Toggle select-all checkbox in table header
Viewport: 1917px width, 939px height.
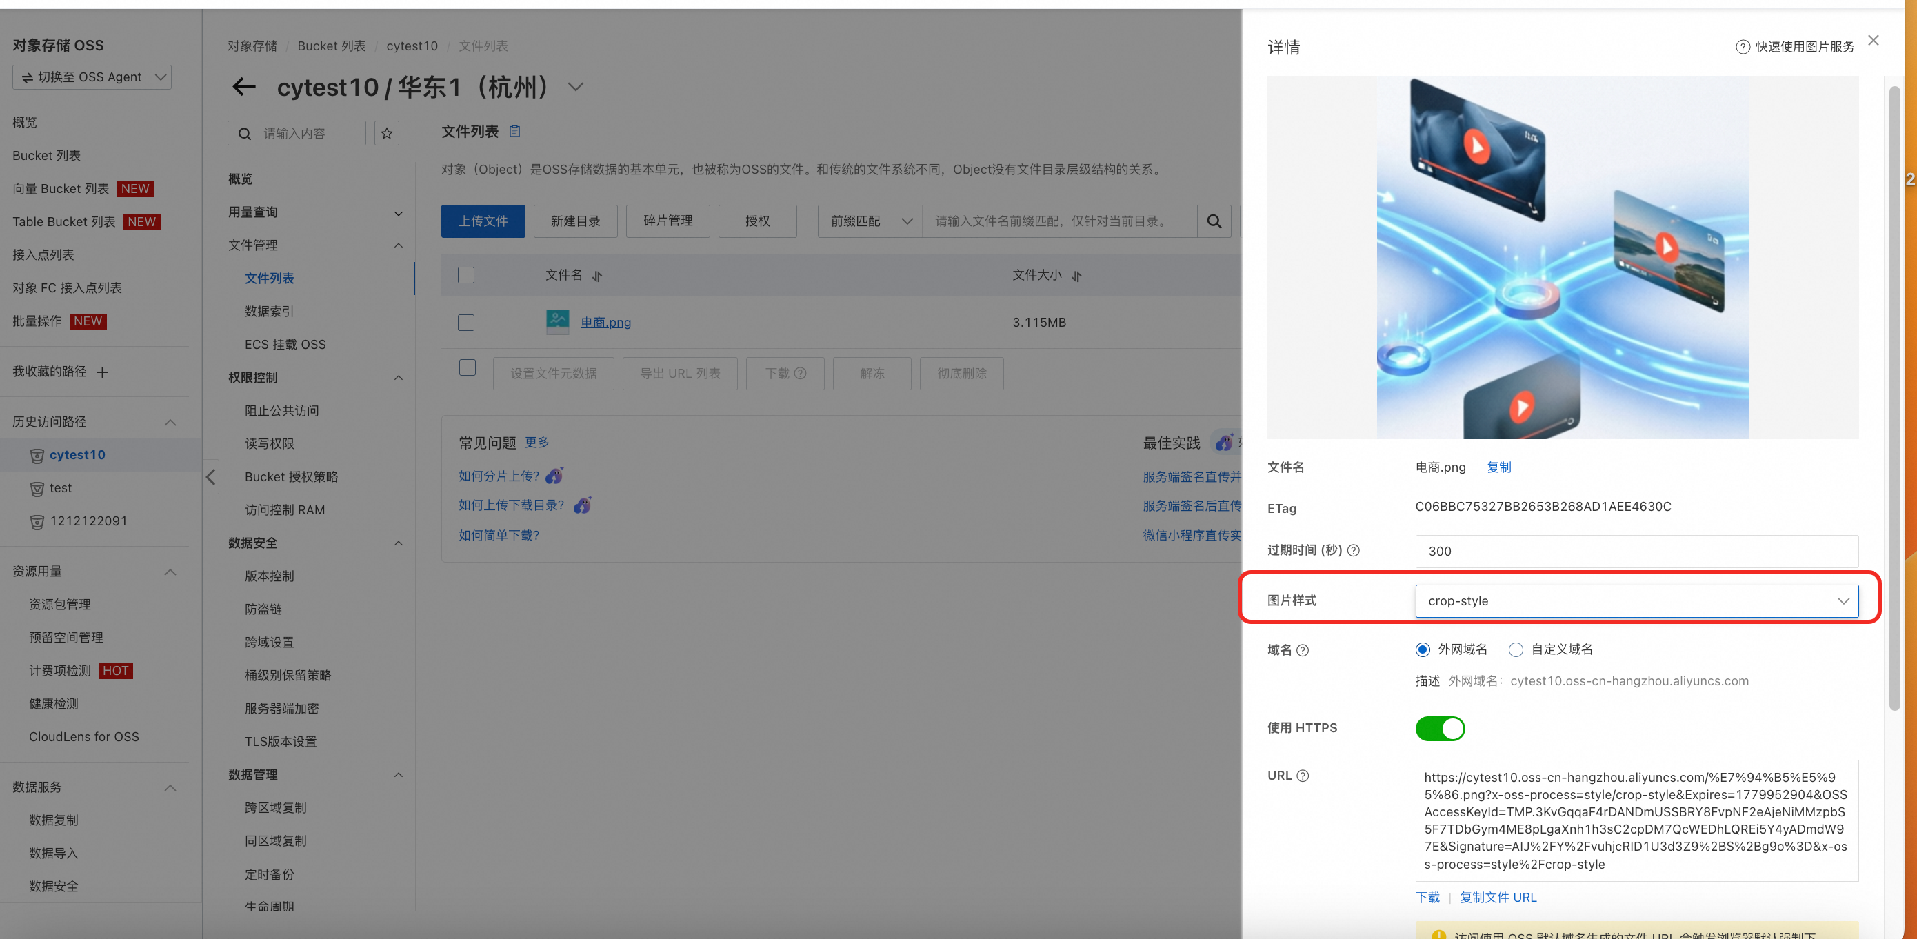pyautogui.click(x=466, y=275)
